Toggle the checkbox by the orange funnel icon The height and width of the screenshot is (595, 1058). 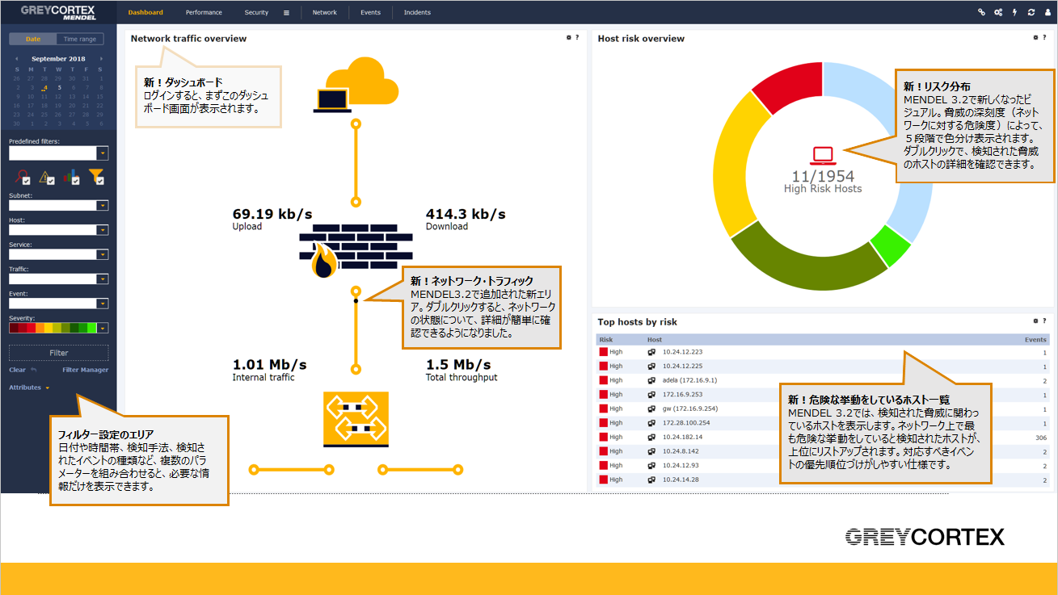100,181
